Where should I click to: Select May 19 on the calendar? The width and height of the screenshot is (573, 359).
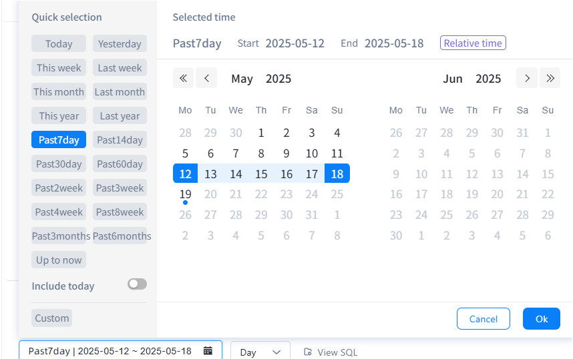pyautogui.click(x=186, y=194)
